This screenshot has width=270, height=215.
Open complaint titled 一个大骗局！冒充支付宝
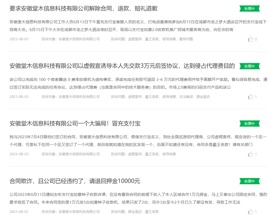(x=75, y=123)
